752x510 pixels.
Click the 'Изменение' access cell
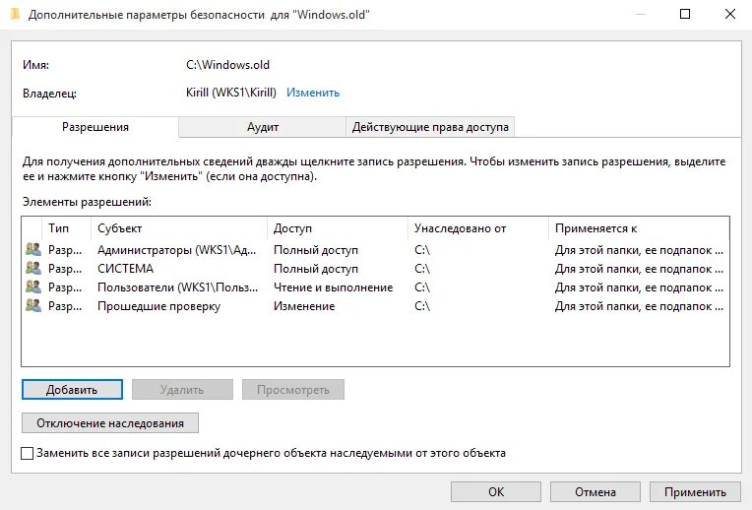304,306
